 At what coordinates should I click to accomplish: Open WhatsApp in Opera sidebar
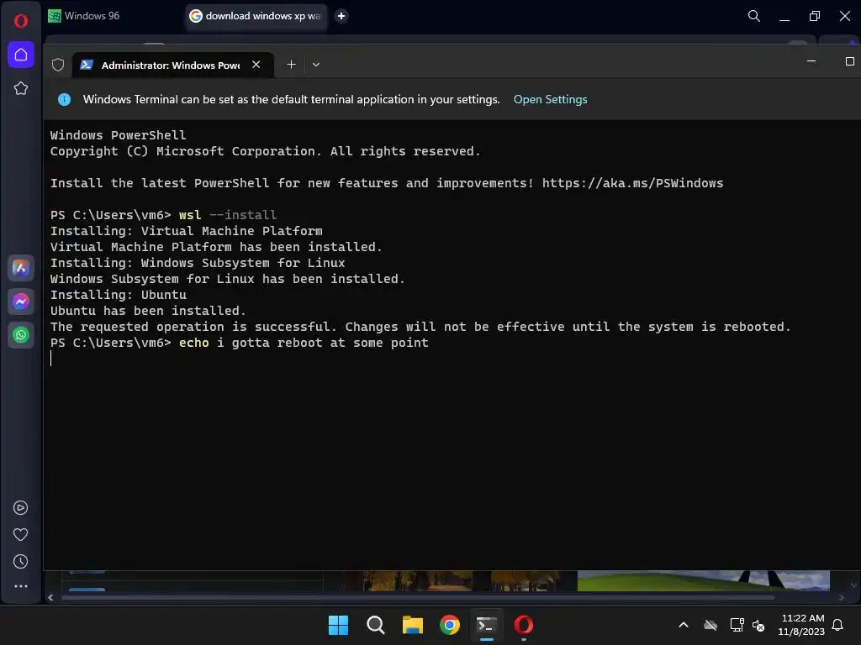pos(21,335)
